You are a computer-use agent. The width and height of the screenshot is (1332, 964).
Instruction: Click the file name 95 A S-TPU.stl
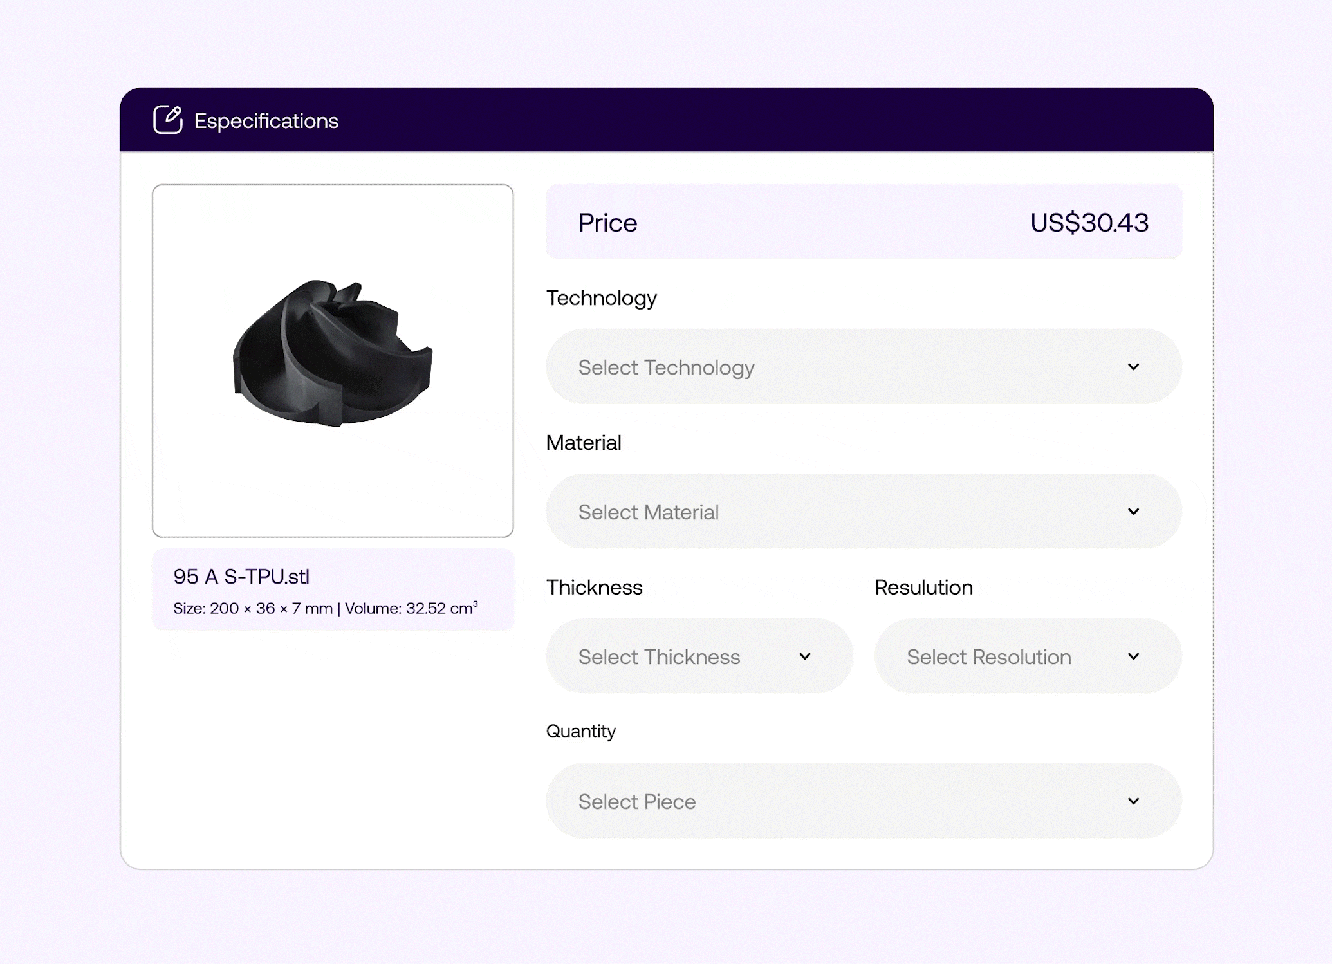241,577
